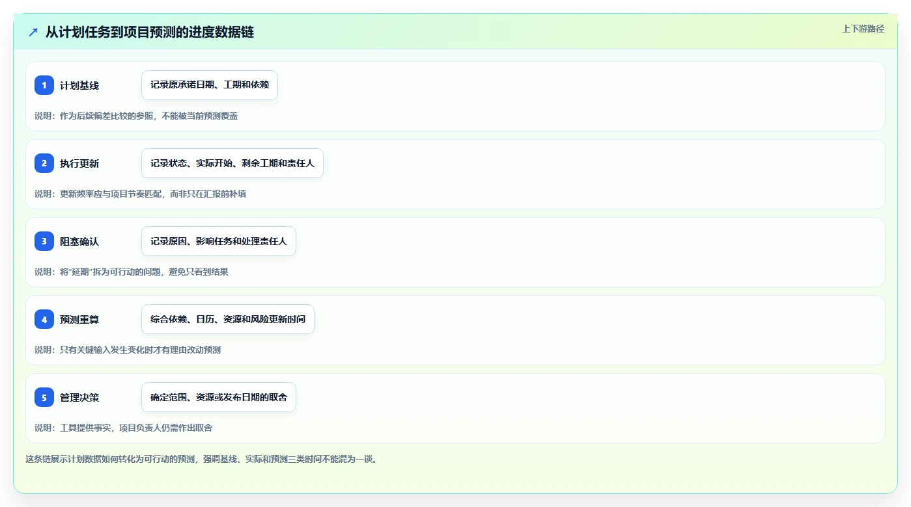
Task: Open the 确定范围、资源或发布日期的取舍 chip
Action: point(219,397)
